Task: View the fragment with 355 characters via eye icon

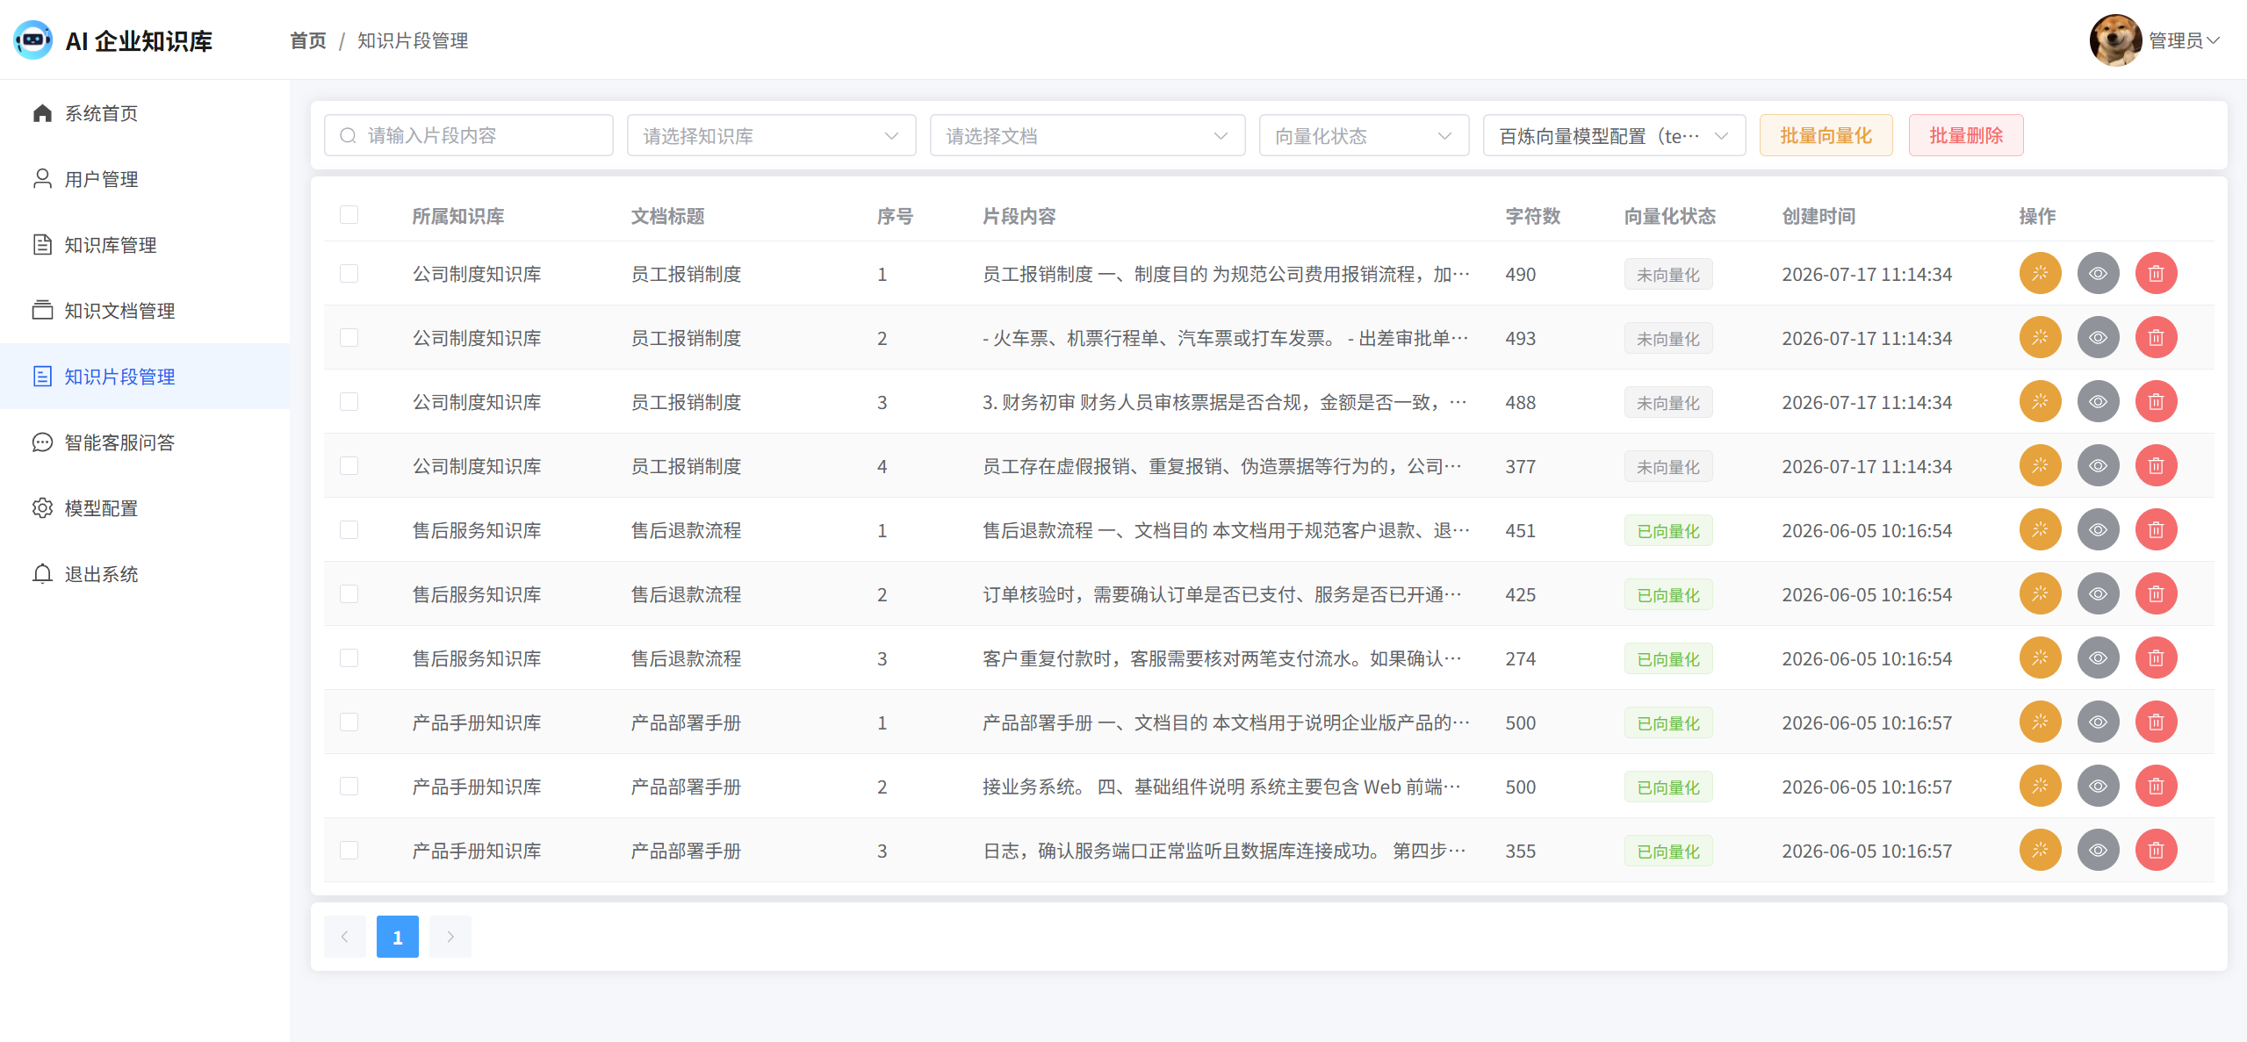Action: point(2098,850)
